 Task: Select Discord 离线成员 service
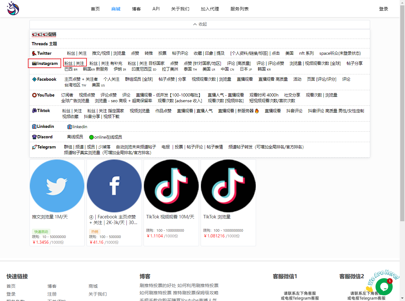pyautogui.click(x=75, y=137)
